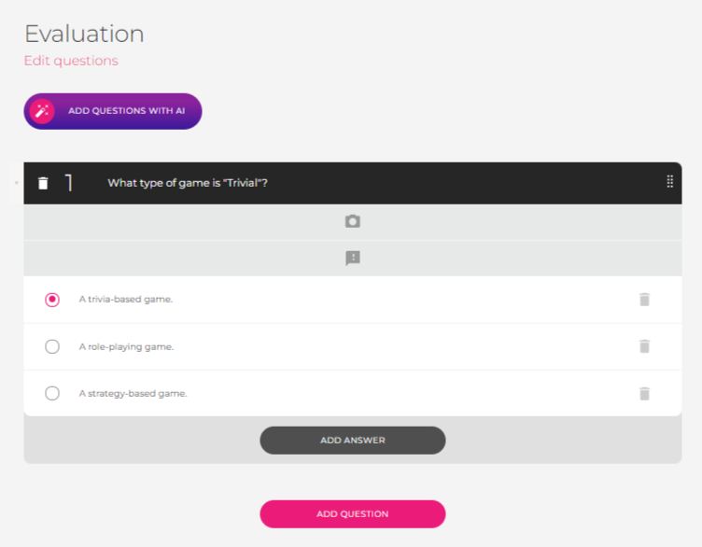Grab the question drag handle icon
Image resolution: width=702 pixels, height=547 pixels.
[669, 182]
